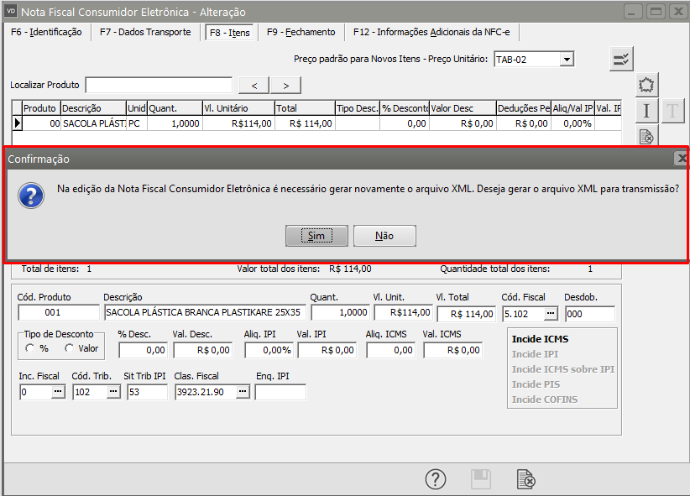
Task: Click the floppy disk save icon
Action: click(x=480, y=479)
